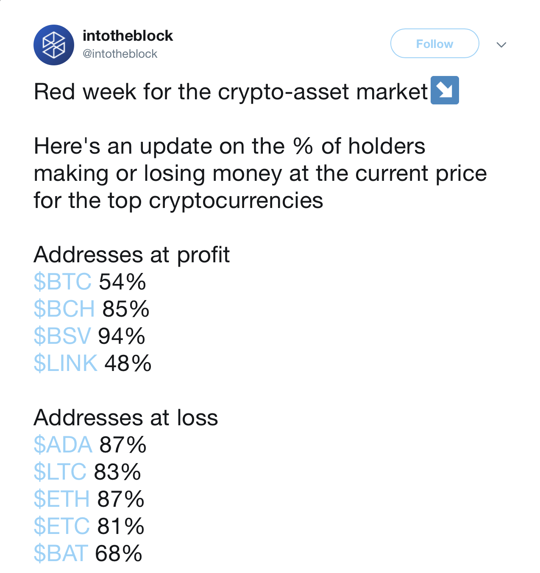Click the BTC 54% value text

tap(122, 282)
